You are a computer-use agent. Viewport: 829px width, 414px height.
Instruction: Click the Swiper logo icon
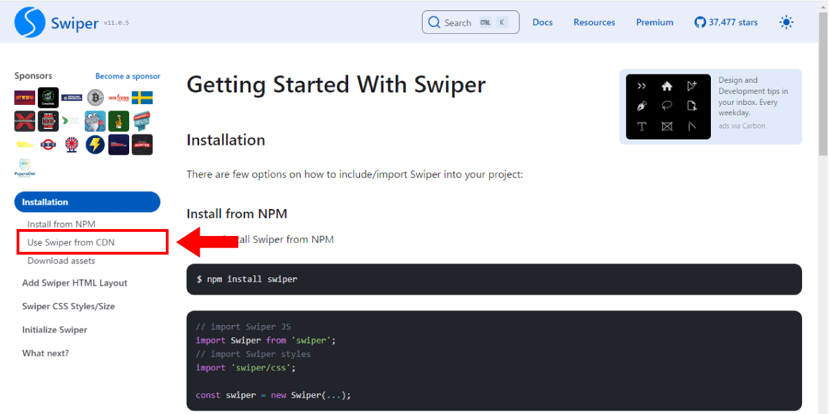29,22
